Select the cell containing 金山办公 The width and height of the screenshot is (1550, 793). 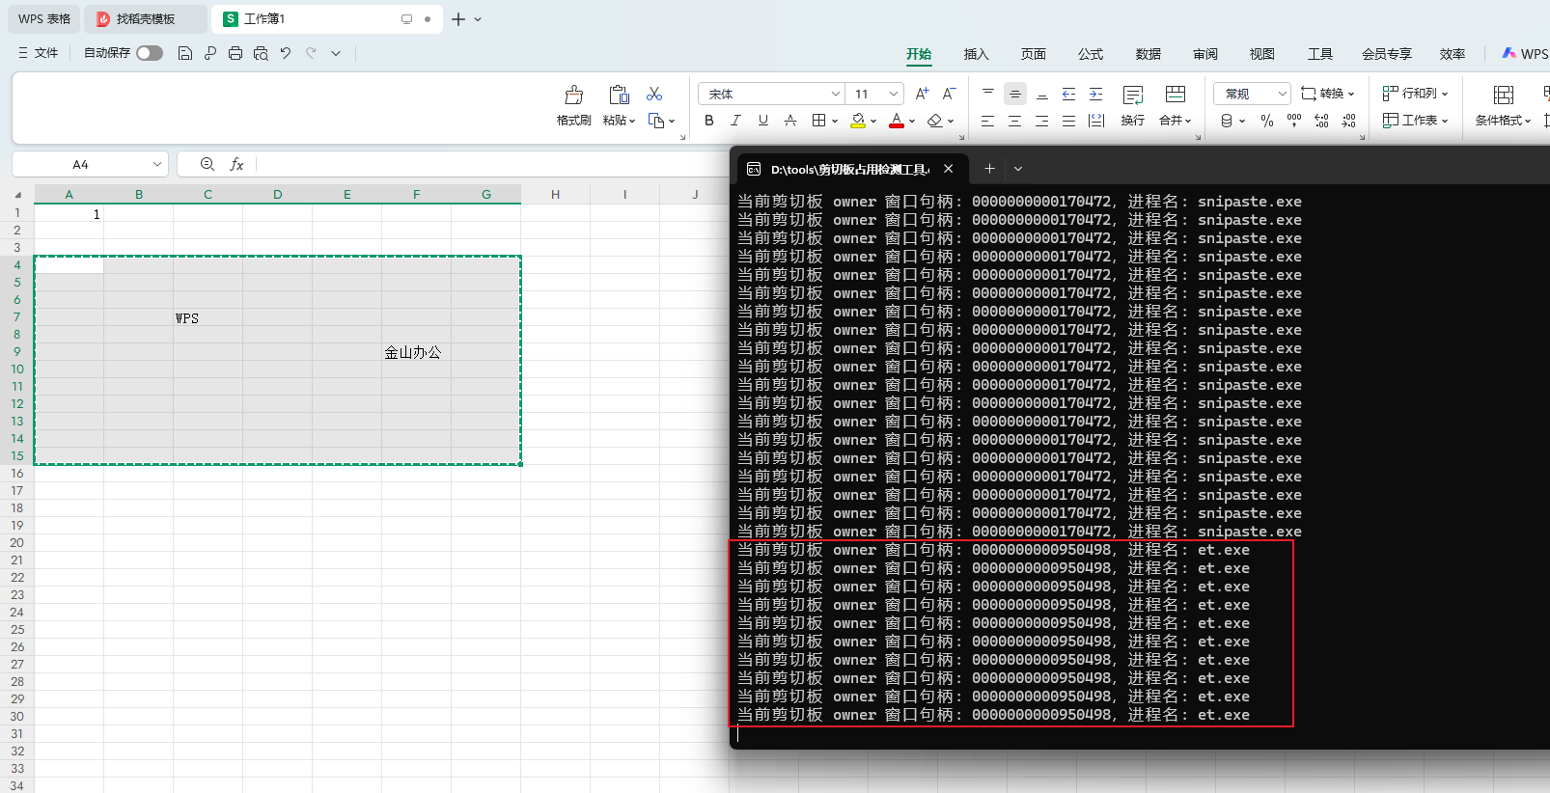point(416,352)
